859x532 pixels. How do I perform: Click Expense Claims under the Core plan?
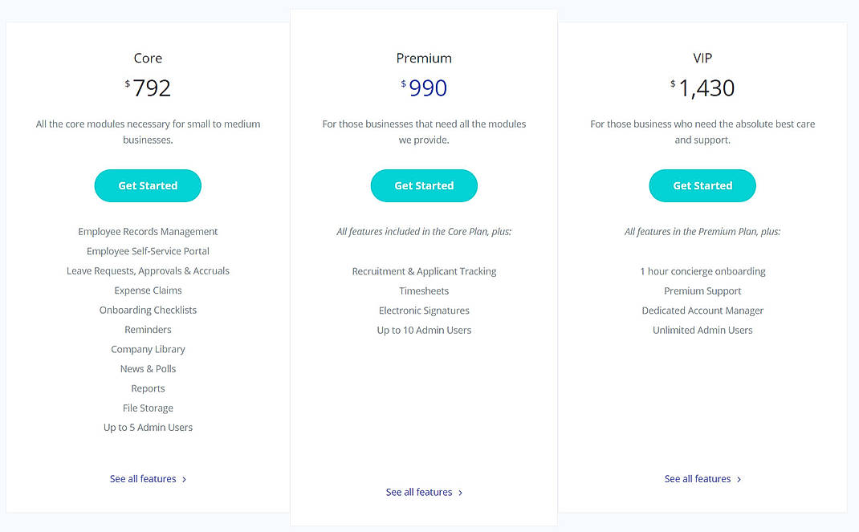click(148, 290)
